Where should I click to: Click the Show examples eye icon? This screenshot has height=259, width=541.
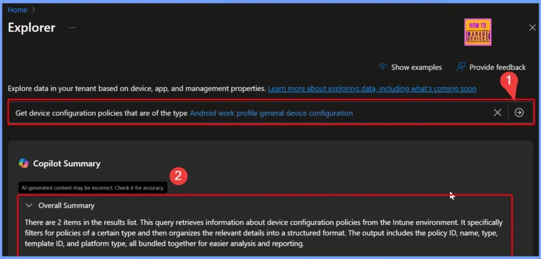click(x=383, y=67)
